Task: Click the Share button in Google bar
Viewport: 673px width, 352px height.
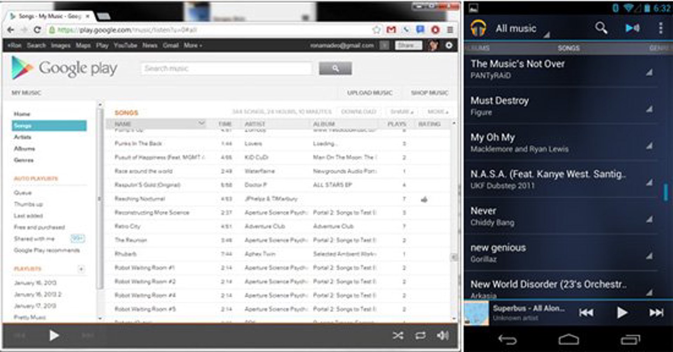Action: click(408, 45)
